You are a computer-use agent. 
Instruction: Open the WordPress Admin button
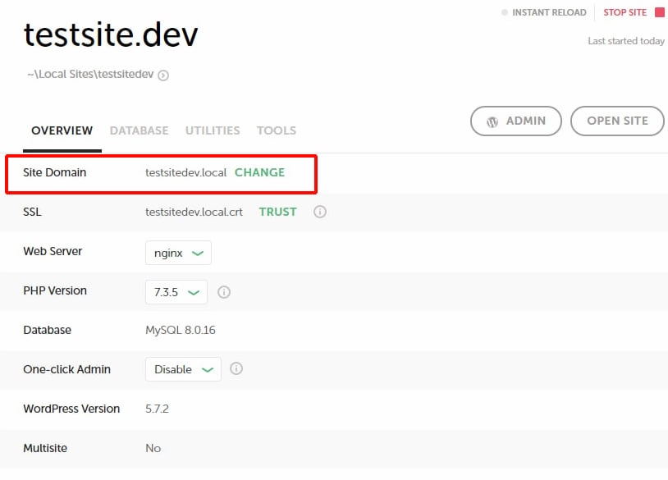(x=516, y=121)
